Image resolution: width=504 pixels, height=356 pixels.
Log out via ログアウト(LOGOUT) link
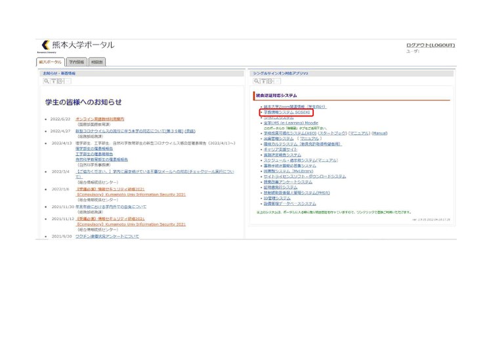click(x=430, y=45)
